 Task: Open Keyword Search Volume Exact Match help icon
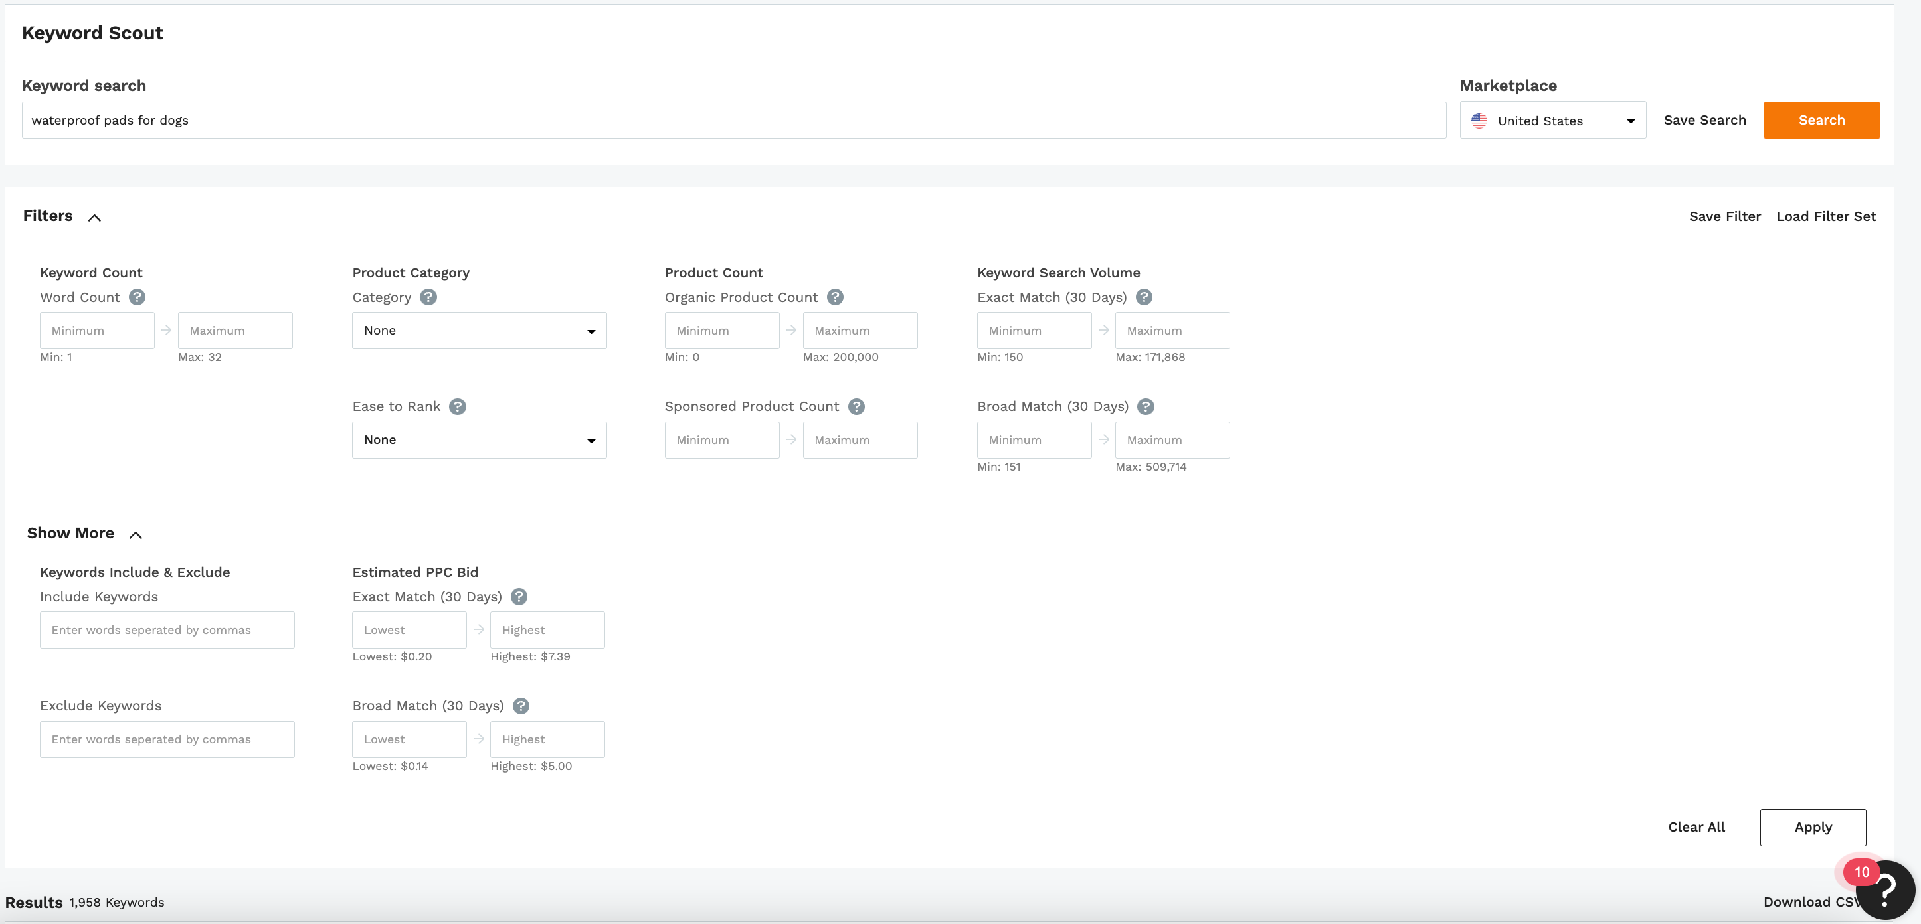(x=1144, y=297)
